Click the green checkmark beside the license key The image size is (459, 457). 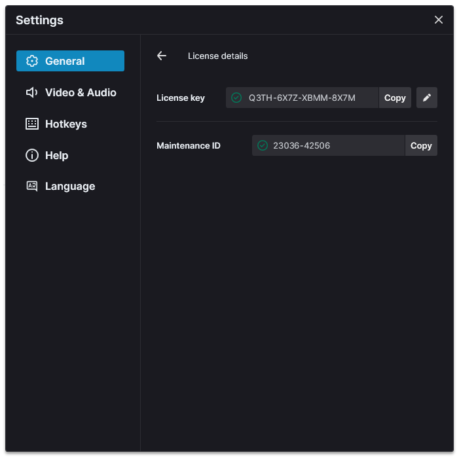point(236,98)
